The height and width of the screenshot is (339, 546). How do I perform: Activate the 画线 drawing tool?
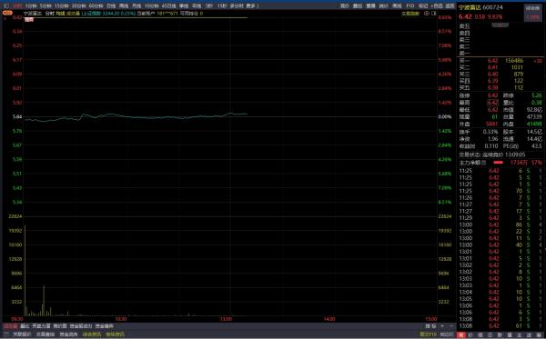tap(397, 6)
